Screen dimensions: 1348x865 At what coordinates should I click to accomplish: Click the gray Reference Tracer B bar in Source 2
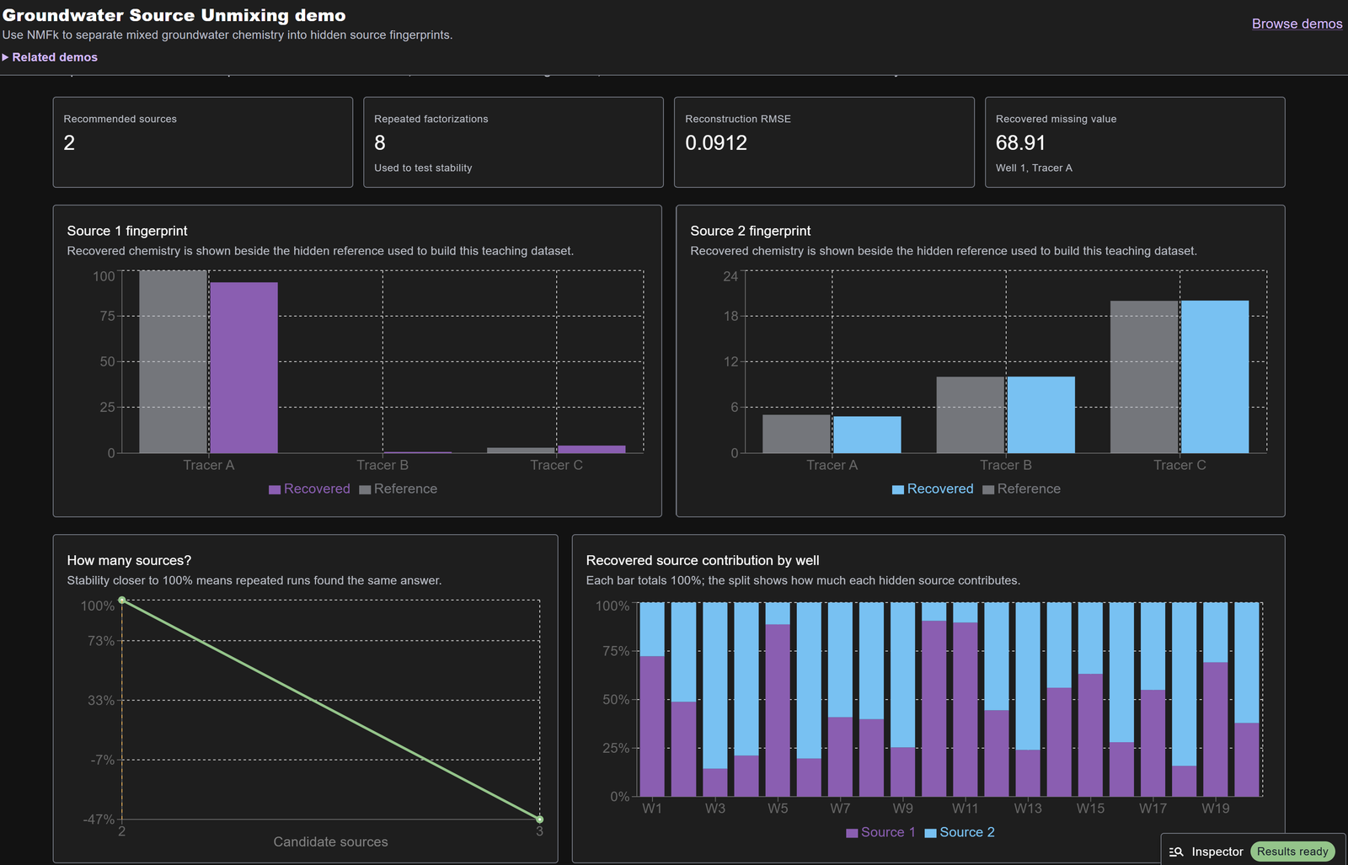pos(971,414)
